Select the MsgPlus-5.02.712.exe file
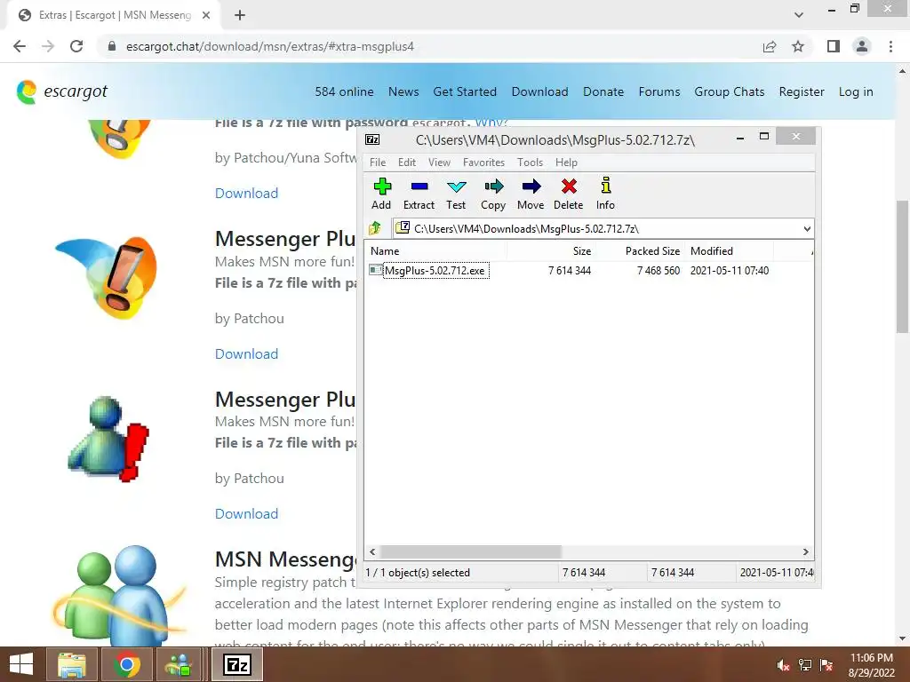 (435, 270)
